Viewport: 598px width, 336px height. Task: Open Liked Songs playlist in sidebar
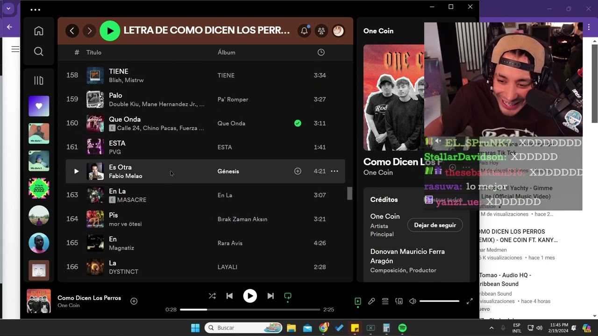point(39,106)
